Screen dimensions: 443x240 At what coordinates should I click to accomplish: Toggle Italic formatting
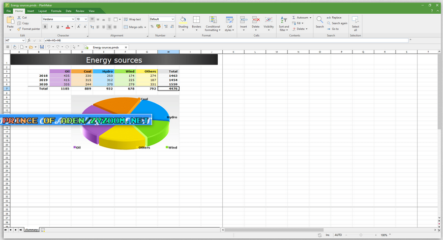click(x=51, y=27)
